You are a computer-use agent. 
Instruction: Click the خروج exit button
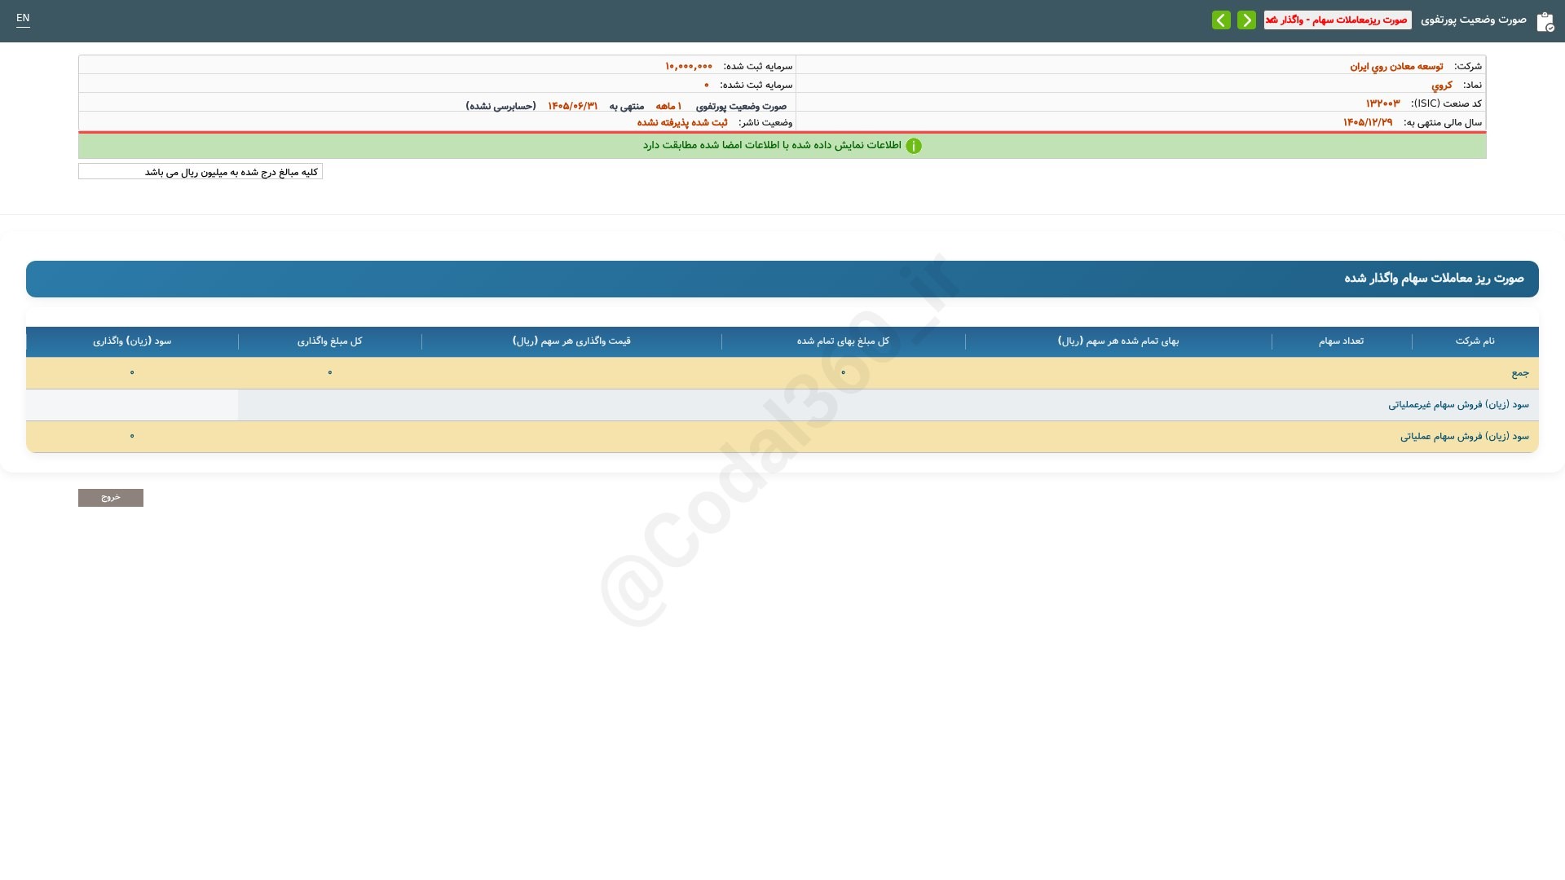tap(111, 498)
